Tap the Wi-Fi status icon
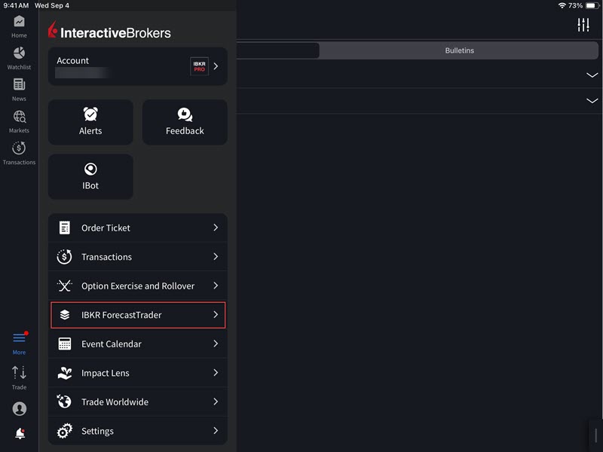The width and height of the screenshot is (603, 452). [x=562, y=5]
